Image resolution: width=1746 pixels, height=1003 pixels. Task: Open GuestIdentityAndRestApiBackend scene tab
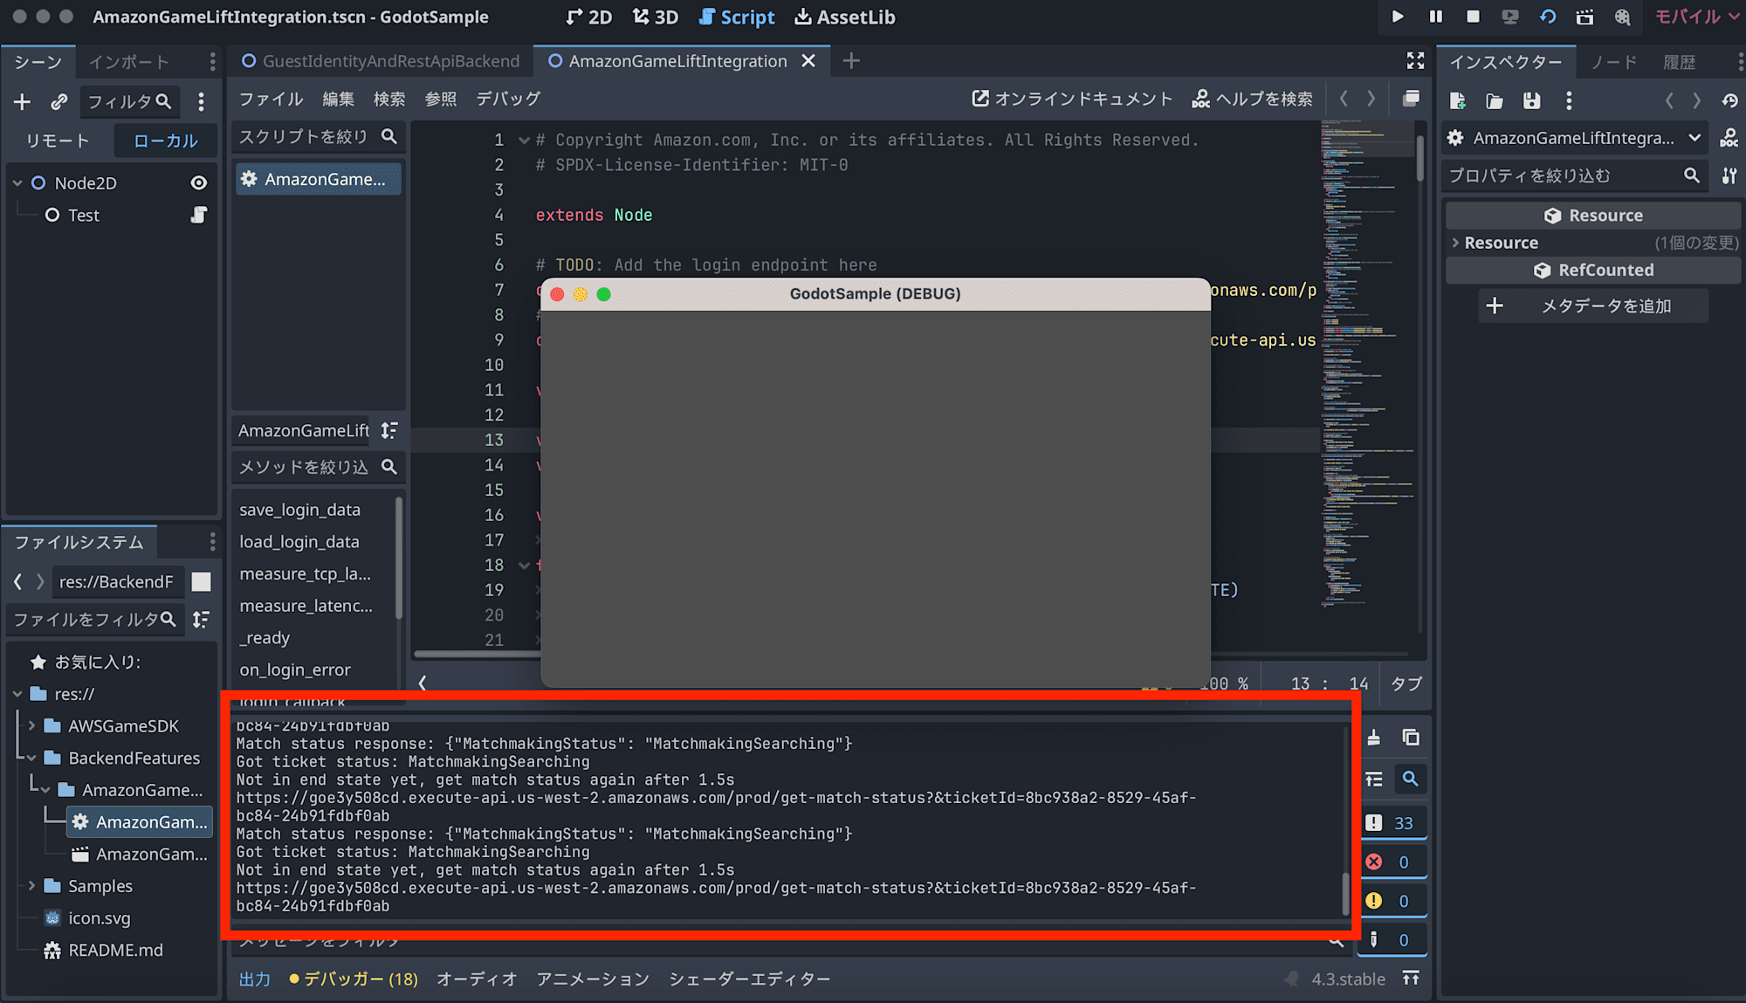(381, 61)
